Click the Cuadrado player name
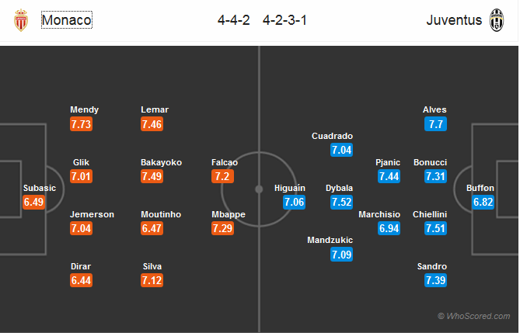 pos(332,135)
